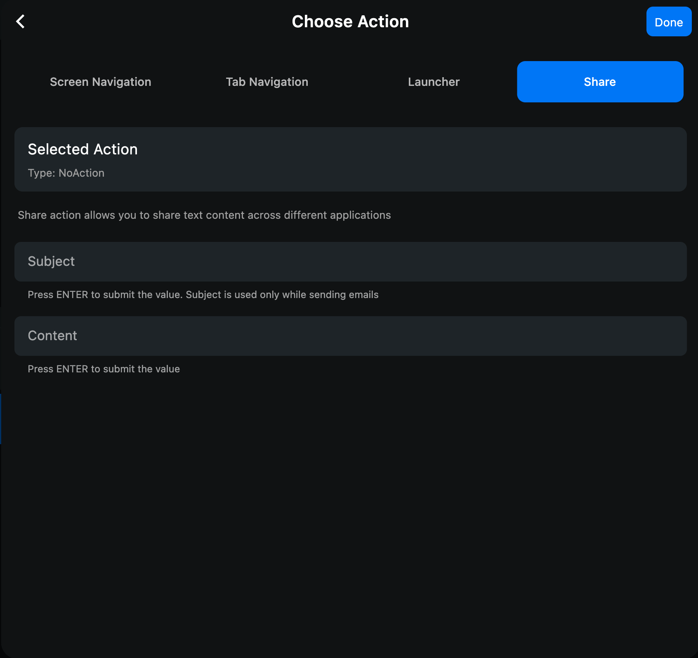Switch to the Screen Navigation tab
This screenshot has height=658, width=698.
point(101,82)
